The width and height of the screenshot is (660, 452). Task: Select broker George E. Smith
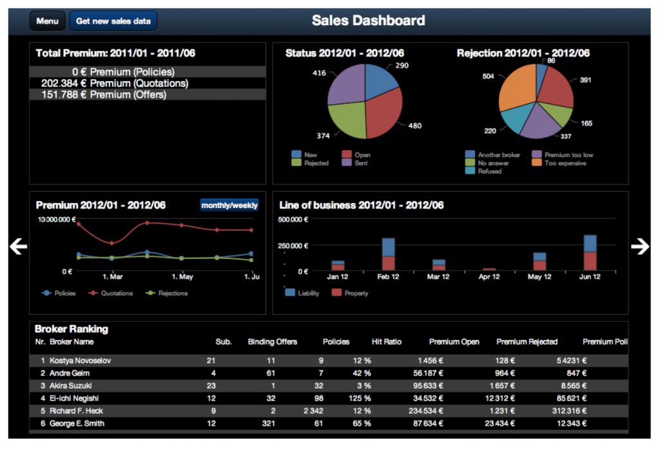point(77,424)
